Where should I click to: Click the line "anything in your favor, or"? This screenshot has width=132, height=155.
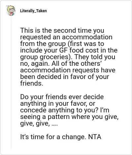click(58, 104)
